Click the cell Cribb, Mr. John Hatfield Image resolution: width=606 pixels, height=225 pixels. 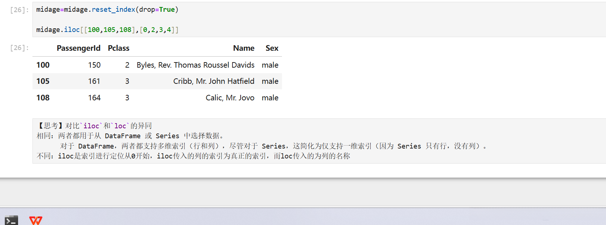point(214,81)
